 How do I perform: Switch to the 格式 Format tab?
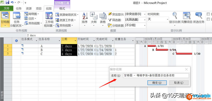pyautogui.click(x=62, y=9)
